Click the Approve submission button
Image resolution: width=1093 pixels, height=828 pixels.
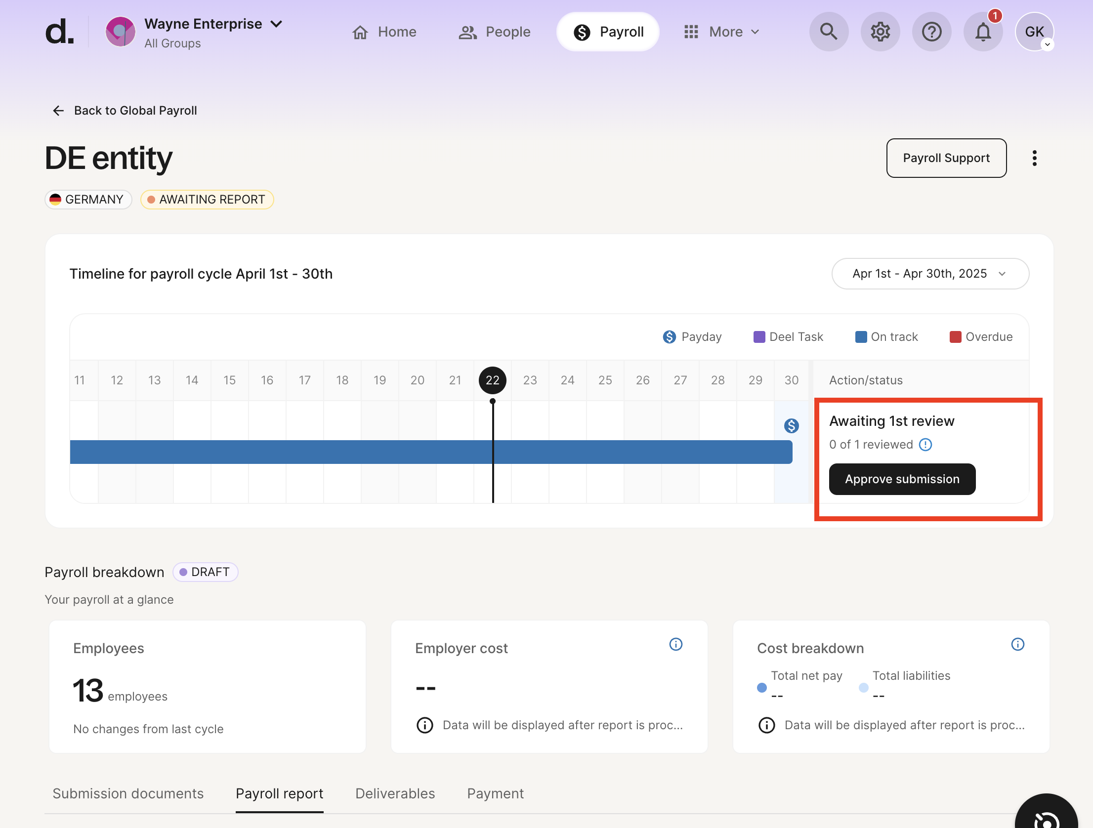click(x=902, y=479)
